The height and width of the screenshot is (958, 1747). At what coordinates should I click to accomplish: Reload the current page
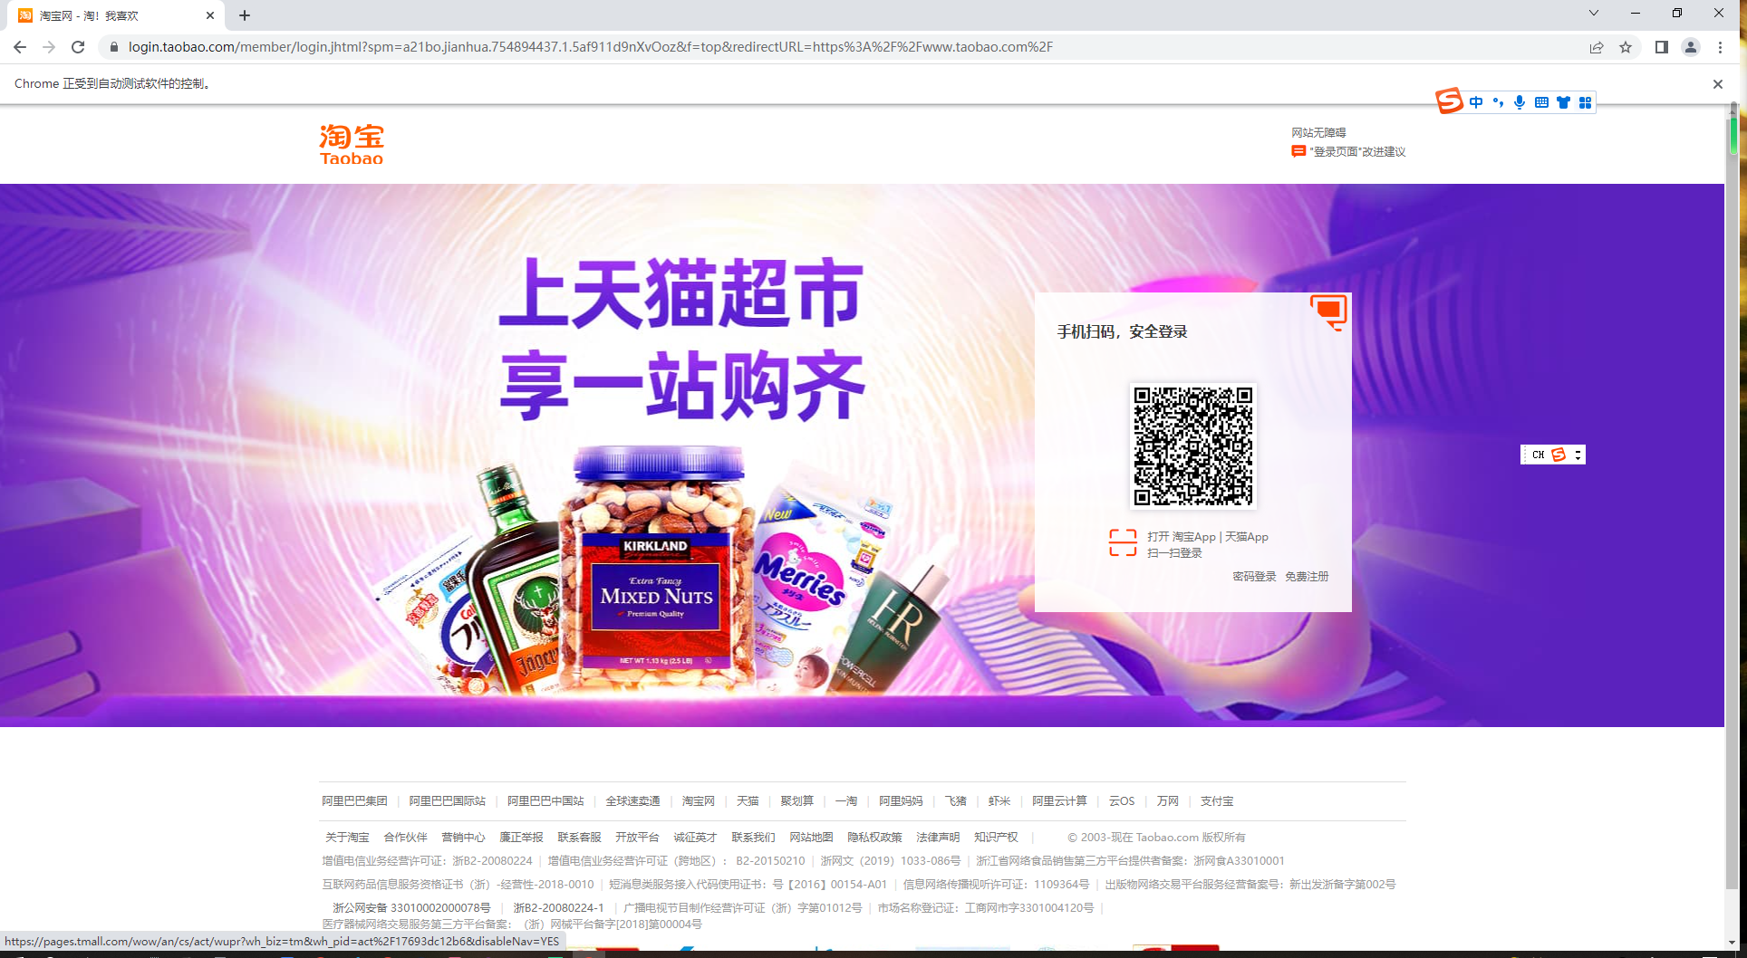click(x=78, y=47)
